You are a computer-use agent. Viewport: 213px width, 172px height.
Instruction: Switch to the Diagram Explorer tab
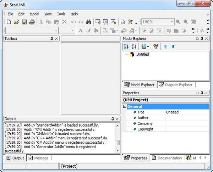(x=176, y=85)
